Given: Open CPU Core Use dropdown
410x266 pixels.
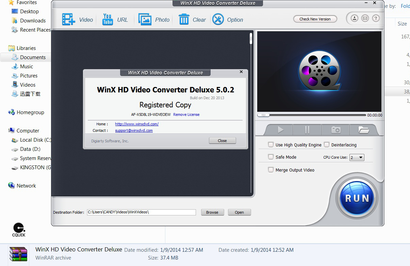Looking at the screenshot, I should tap(357, 157).
